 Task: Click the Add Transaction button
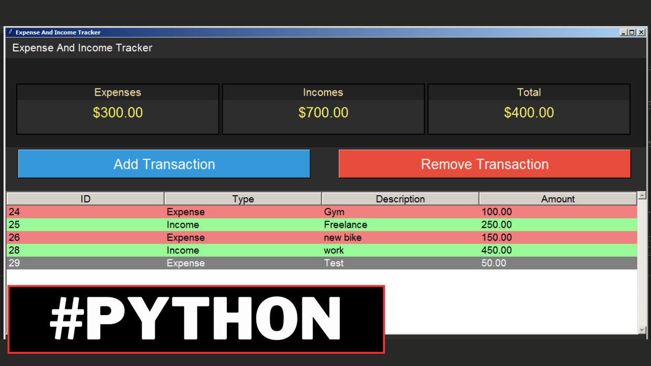164,164
